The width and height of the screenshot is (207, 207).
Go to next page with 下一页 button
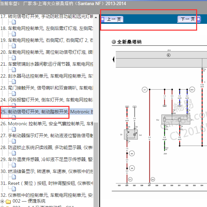[189, 19]
